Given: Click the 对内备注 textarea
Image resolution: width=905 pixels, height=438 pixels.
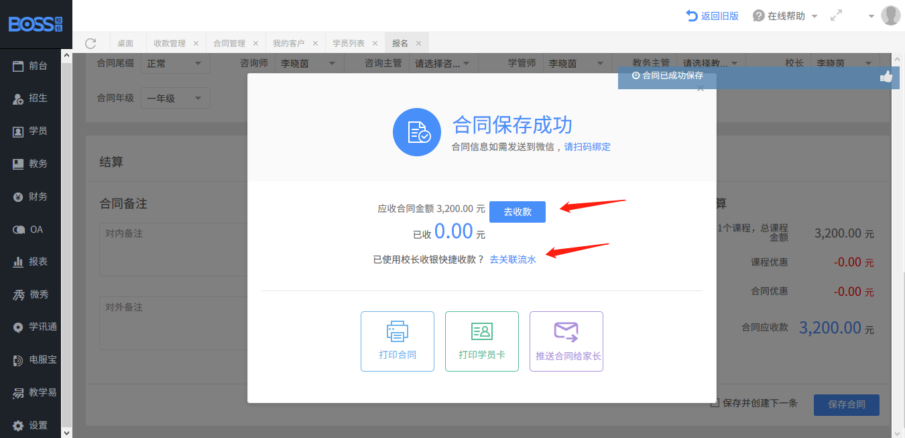Looking at the screenshot, I should [x=174, y=250].
